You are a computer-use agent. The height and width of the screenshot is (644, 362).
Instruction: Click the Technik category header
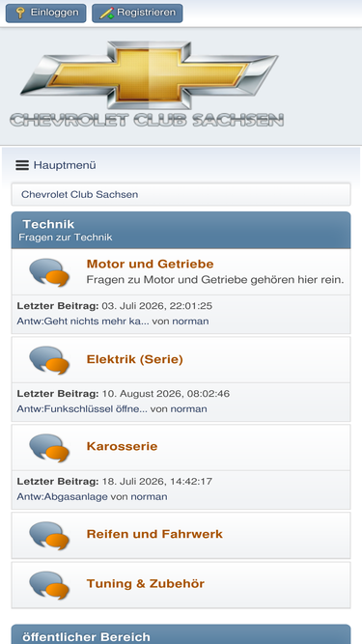pyautogui.click(x=181, y=230)
